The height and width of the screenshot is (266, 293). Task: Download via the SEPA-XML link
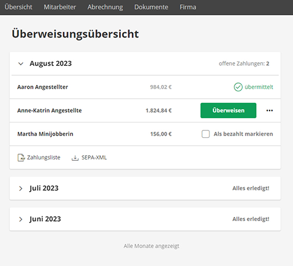[94, 158]
